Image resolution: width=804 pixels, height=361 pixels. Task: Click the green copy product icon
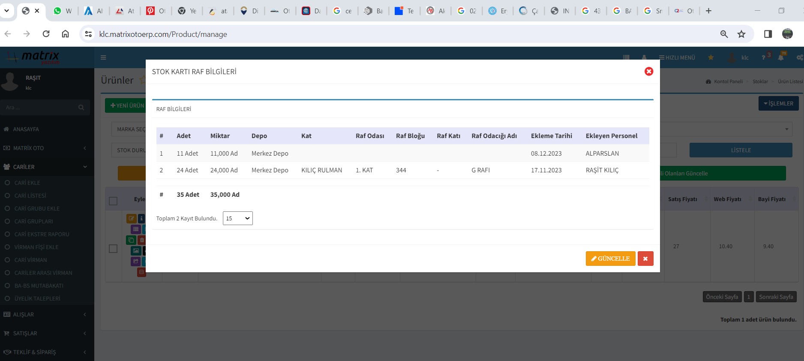[x=131, y=240]
